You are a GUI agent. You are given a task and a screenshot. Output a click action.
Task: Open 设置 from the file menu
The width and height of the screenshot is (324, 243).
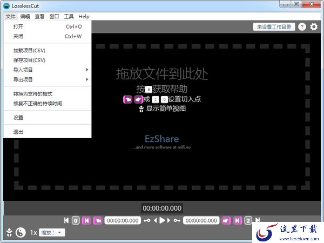(x=48, y=118)
